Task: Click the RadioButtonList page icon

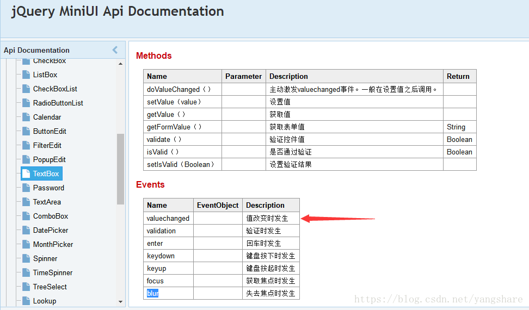Action: (26, 103)
